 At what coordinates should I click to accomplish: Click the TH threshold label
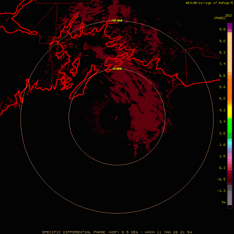point(223,203)
